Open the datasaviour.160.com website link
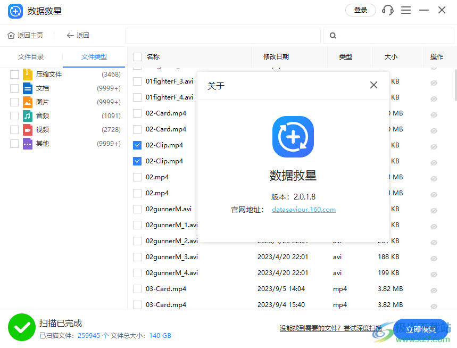457x348 pixels. (303, 209)
